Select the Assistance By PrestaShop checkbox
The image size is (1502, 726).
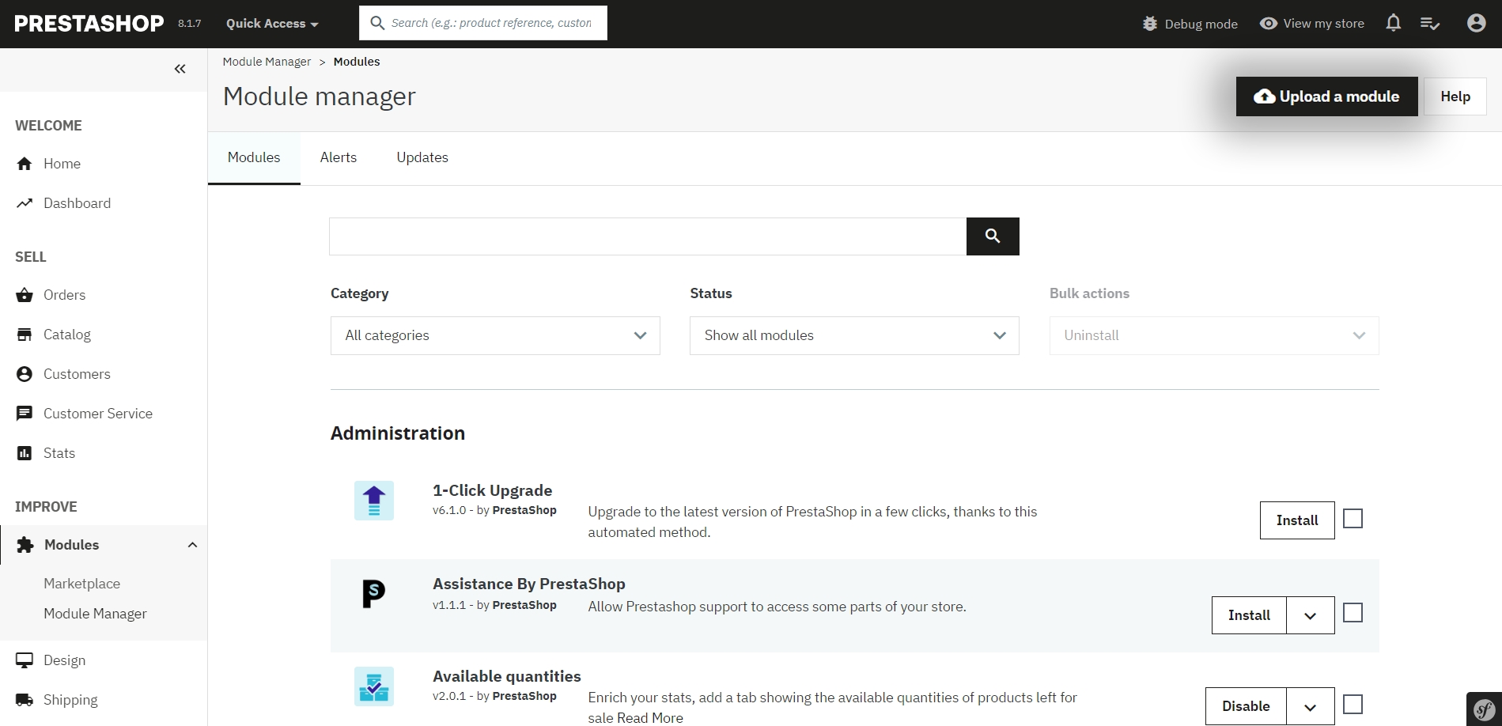click(1353, 613)
